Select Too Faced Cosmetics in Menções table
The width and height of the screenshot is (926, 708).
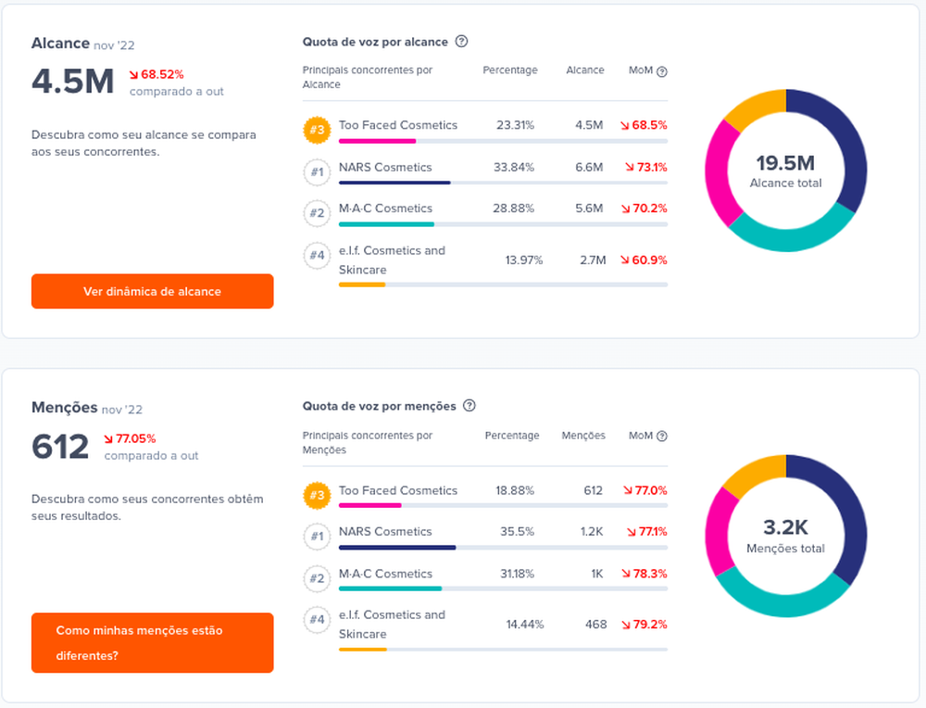(x=398, y=490)
